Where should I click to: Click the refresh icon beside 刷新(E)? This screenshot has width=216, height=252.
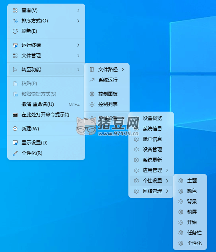coord(15,31)
